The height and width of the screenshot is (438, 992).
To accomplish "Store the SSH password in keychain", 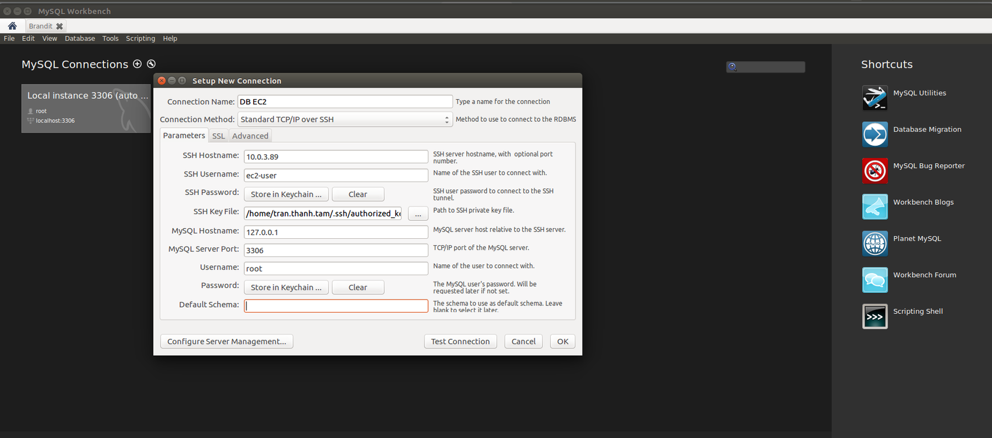I will (286, 194).
